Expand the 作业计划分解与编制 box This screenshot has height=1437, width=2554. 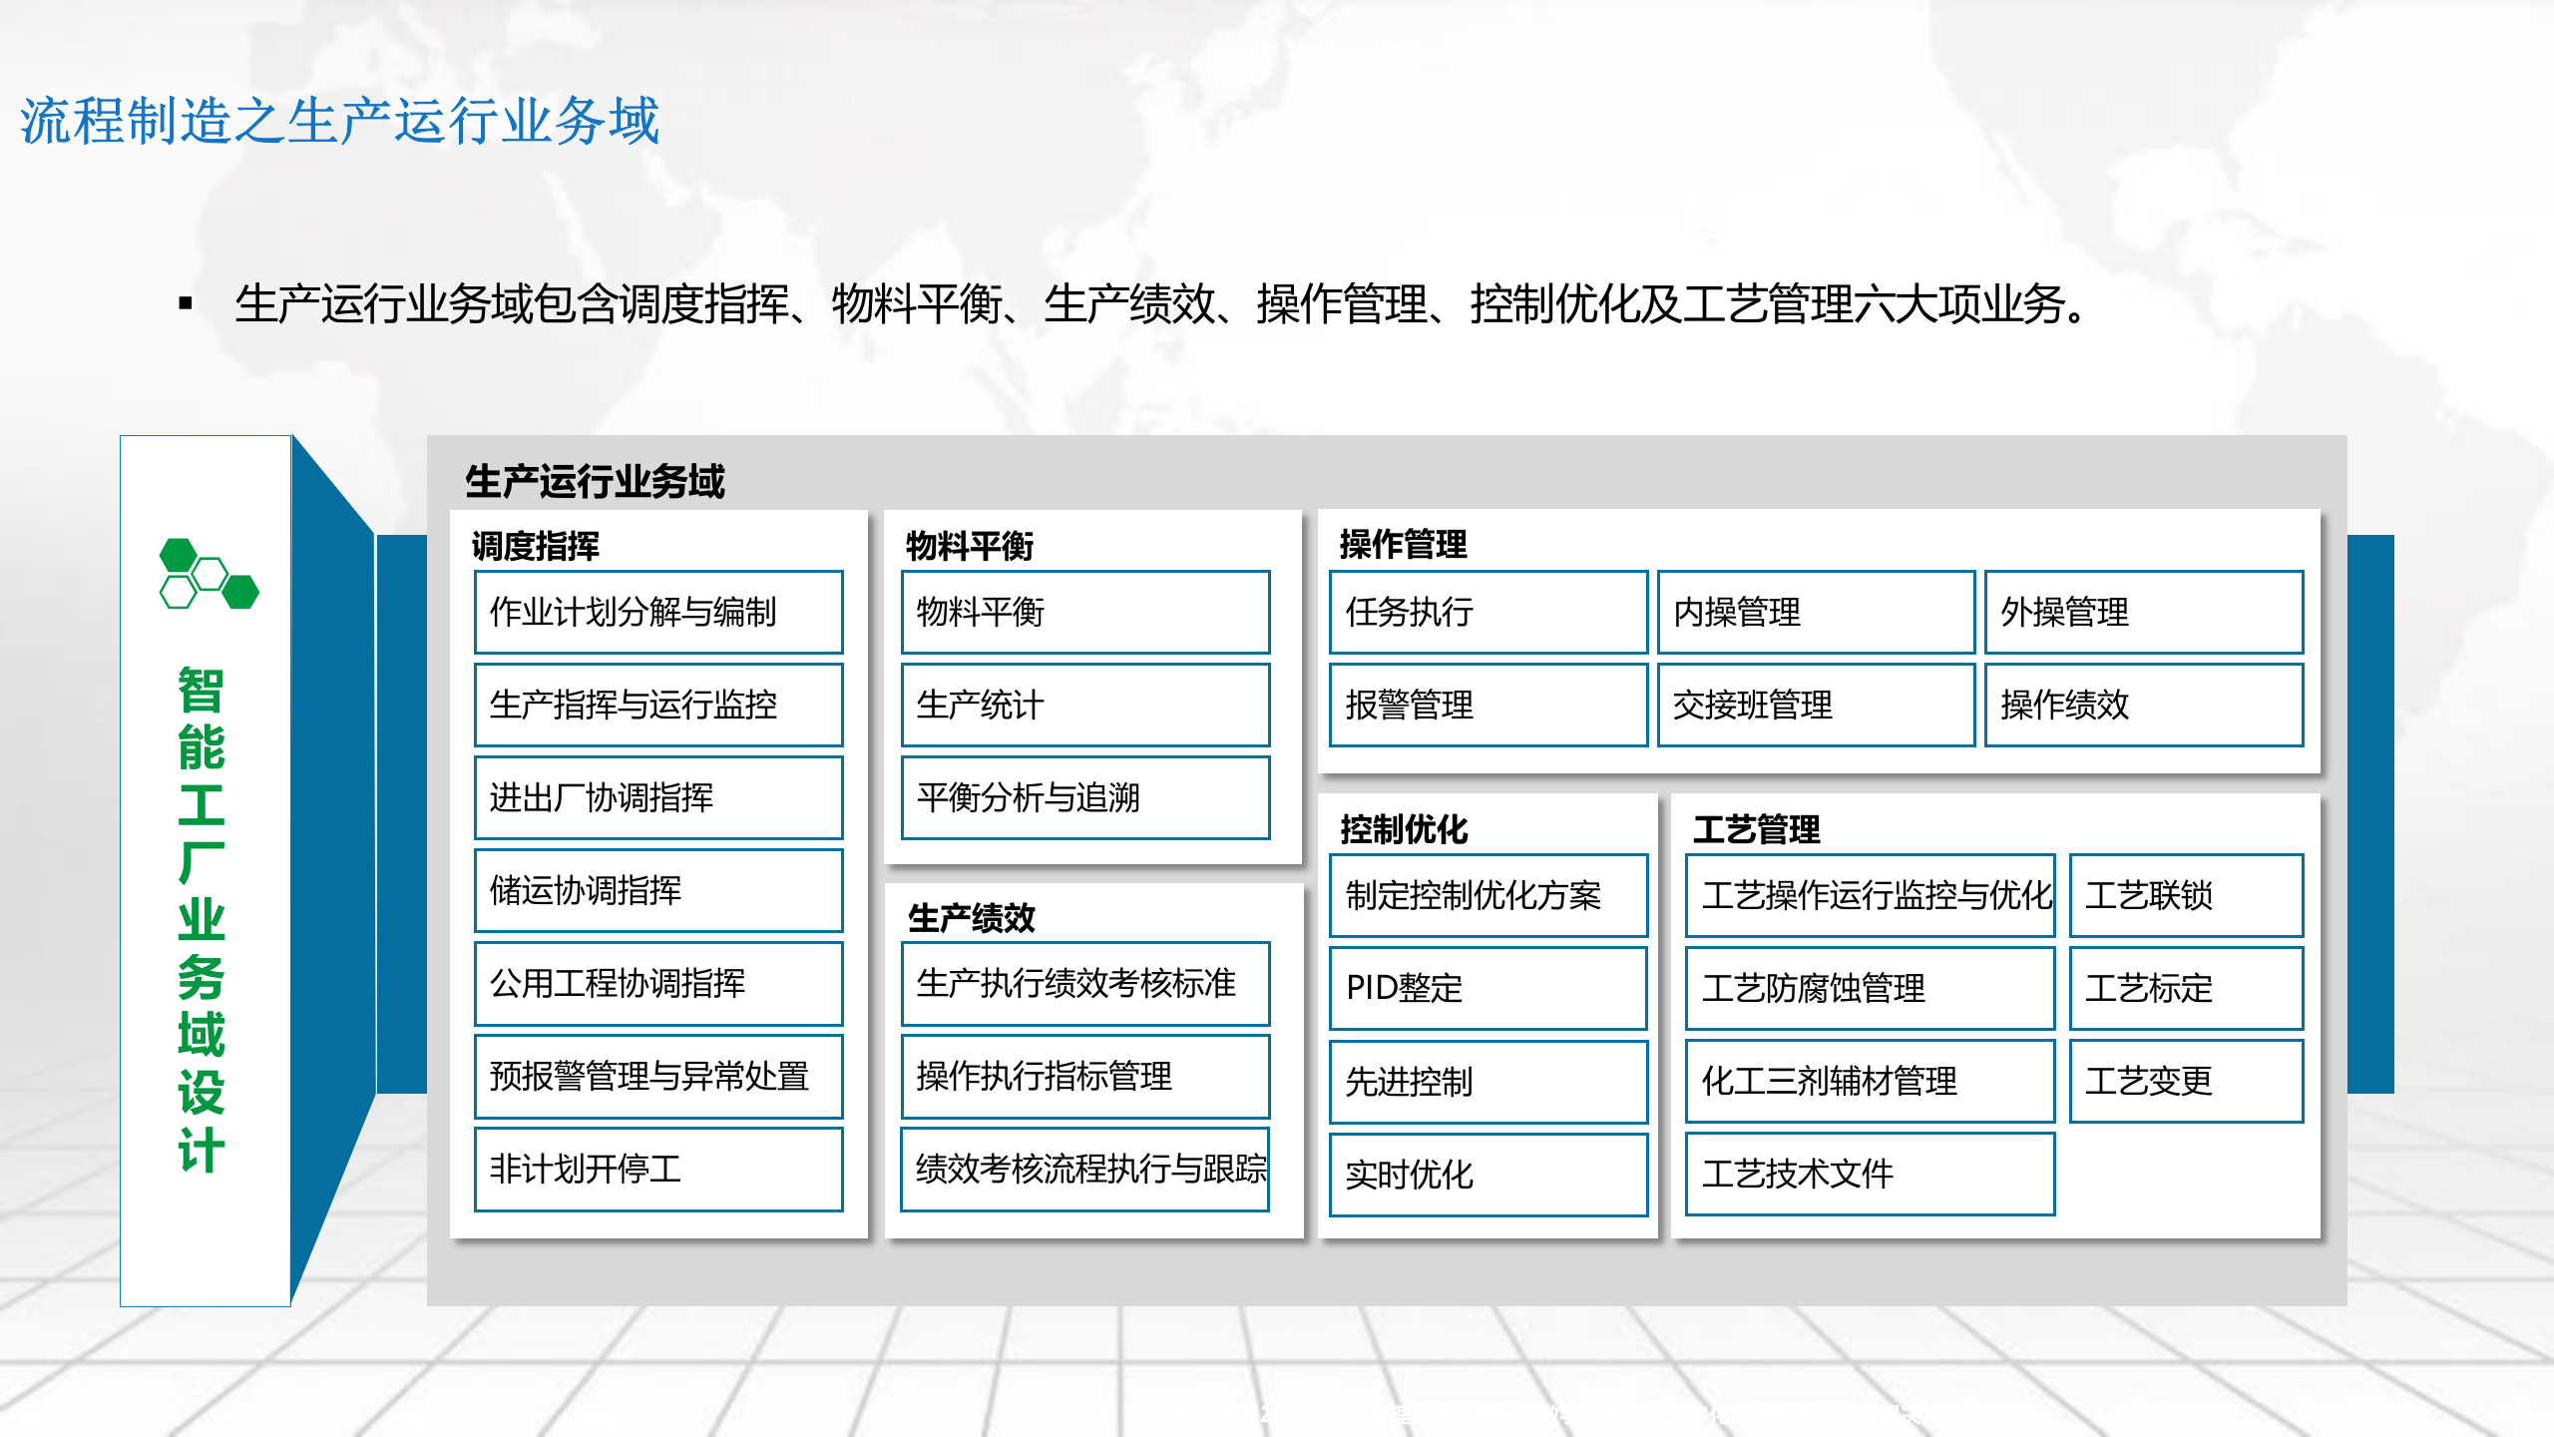(x=658, y=612)
